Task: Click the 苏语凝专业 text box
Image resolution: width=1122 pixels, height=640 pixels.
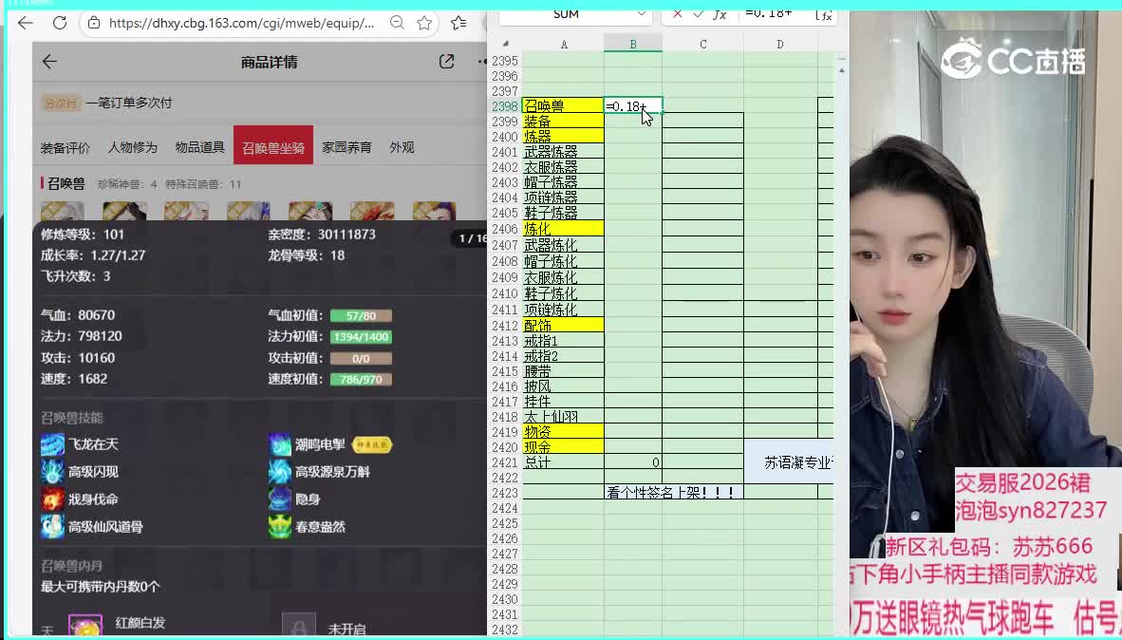Action: [x=789, y=462]
